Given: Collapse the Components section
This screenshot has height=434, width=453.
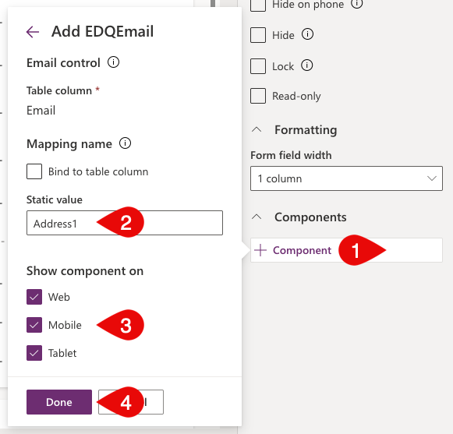Looking at the screenshot, I should click(x=257, y=217).
